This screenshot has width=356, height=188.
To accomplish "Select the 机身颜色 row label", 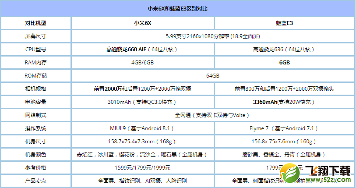I will click(35, 155).
